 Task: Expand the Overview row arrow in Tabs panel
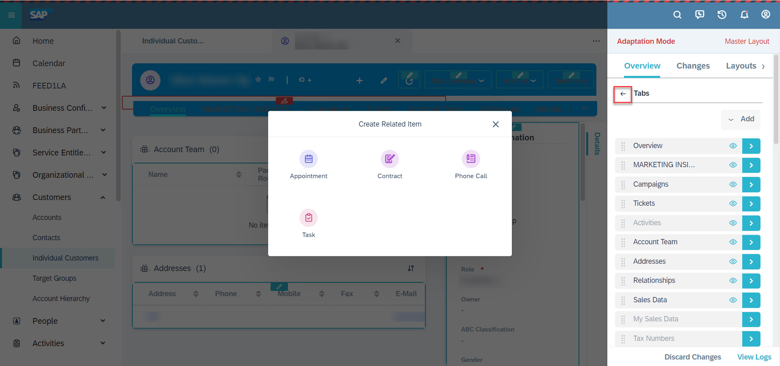coord(751,146)
